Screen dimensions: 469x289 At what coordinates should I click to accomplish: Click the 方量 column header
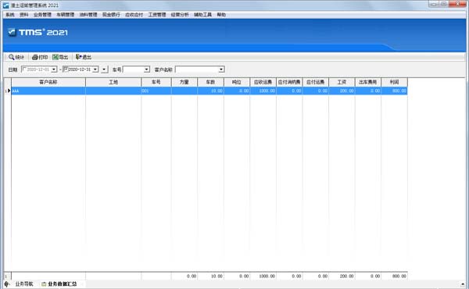184,82
